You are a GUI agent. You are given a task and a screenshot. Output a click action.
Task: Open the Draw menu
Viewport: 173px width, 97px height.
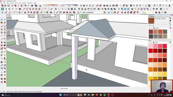(16, 3)
